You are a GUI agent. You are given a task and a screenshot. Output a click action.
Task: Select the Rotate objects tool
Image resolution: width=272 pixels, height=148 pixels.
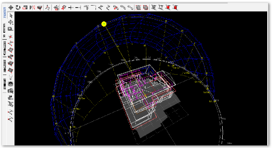point(18,8)
